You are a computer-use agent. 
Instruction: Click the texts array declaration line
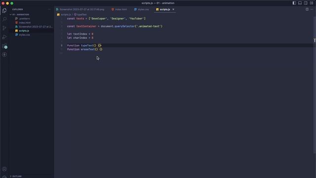pos(106,19)
